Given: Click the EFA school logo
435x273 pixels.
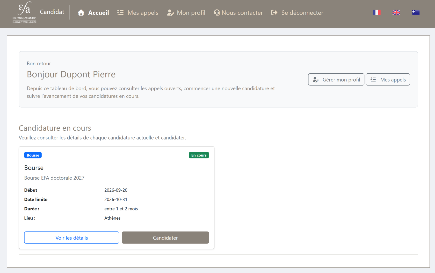Looking at the screenshot, I should click(x=24, y=12).
